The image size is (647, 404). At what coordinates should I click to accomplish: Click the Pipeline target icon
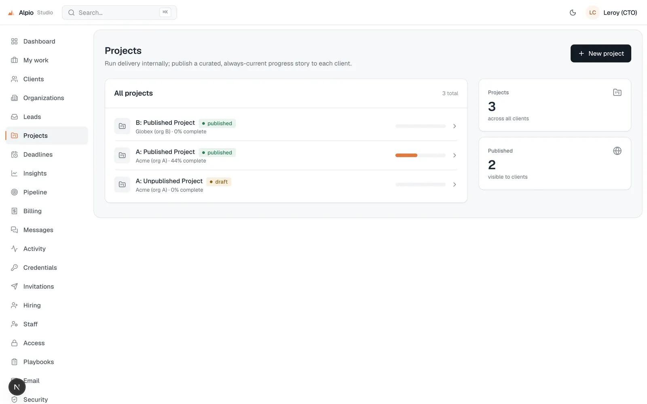pos(15,192)
